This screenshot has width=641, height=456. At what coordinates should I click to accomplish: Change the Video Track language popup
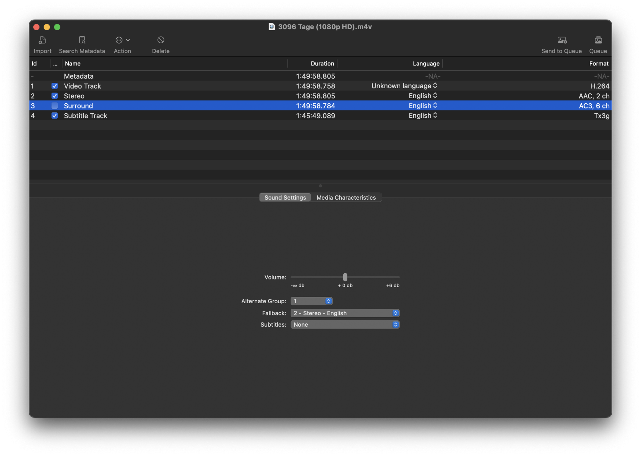(404, 86)
